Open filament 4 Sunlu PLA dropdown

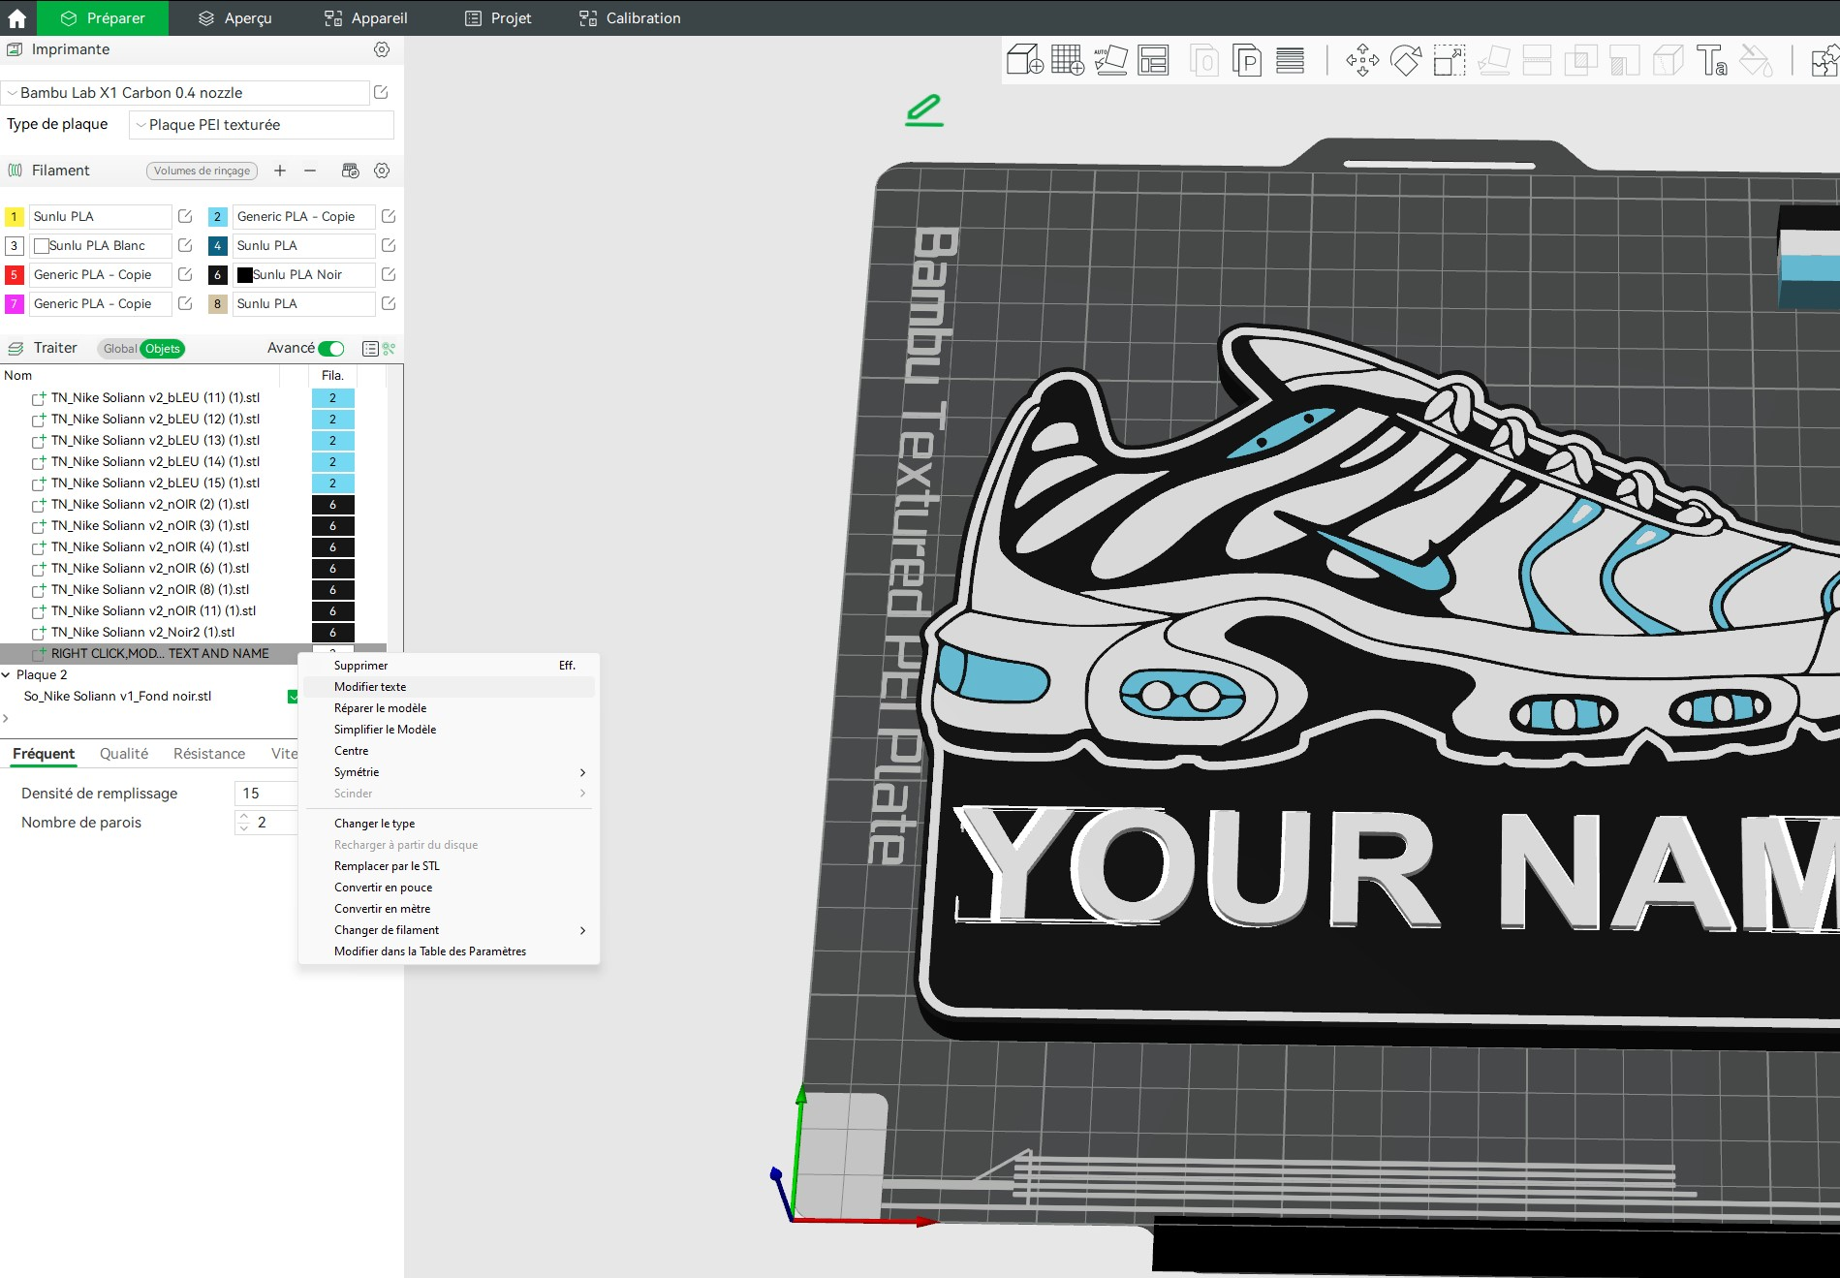pos(303,246)
